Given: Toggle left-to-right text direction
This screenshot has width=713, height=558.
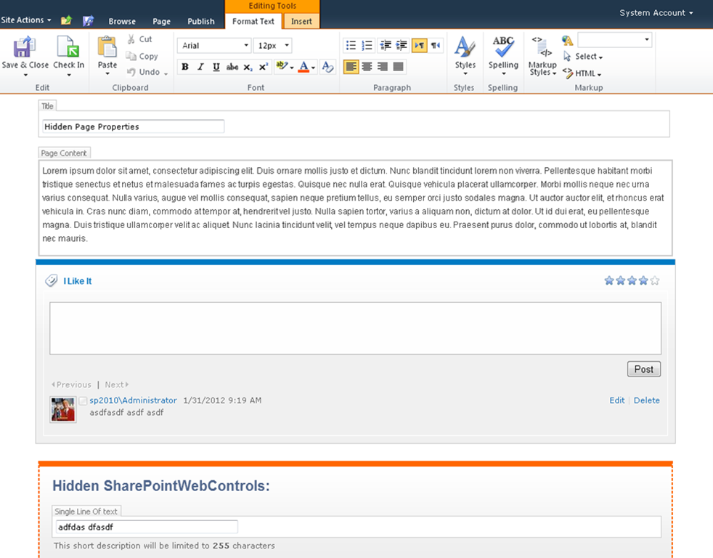Looking at the screenshot, I should click(419, 45).
